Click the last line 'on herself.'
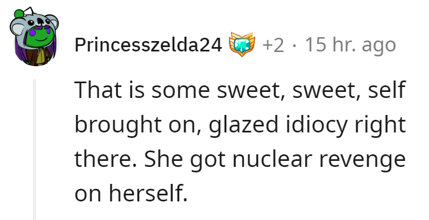Viewport: 429px width, 220px height. [131, 193]
